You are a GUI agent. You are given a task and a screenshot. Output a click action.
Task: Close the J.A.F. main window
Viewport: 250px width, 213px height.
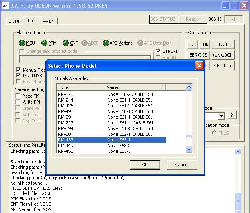click(x=244, y=6)
